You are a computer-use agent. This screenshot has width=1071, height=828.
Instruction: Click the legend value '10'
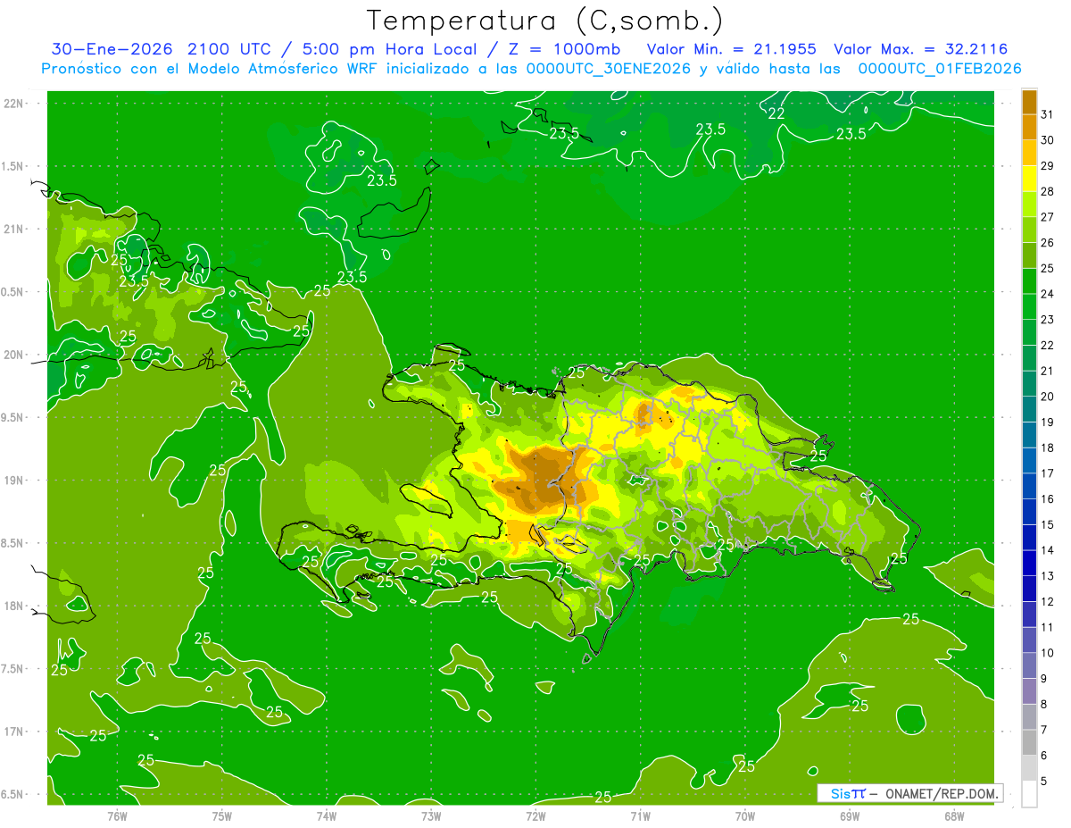(1047, 653)
